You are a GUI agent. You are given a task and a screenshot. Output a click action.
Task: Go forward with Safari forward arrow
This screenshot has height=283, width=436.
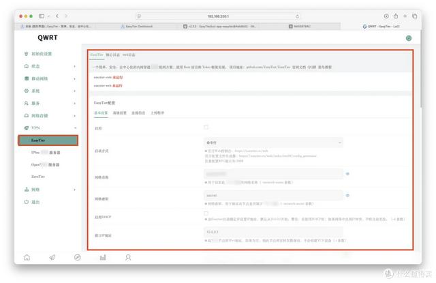click(x=66, y=16)
